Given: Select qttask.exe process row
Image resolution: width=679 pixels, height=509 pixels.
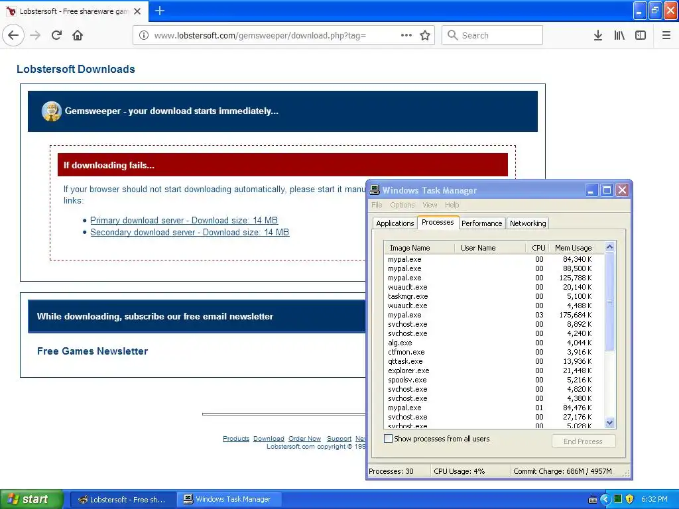Looking at the screenshot, I should tap(493, 361).
